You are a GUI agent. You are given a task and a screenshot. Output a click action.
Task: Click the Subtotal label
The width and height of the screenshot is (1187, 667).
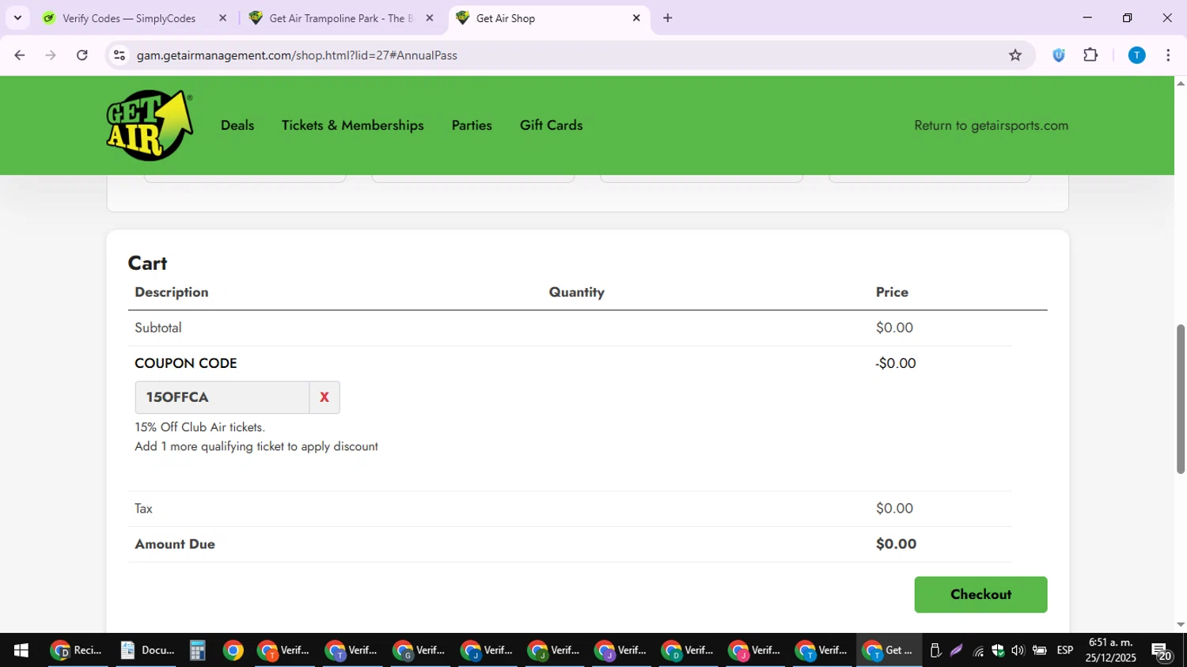[x=158, y=328]
